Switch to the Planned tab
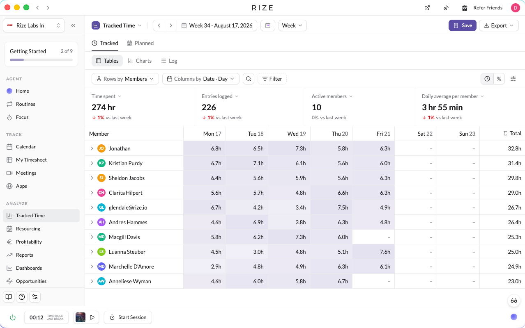Viewport: 525px width, 328px height. [140, 43]
